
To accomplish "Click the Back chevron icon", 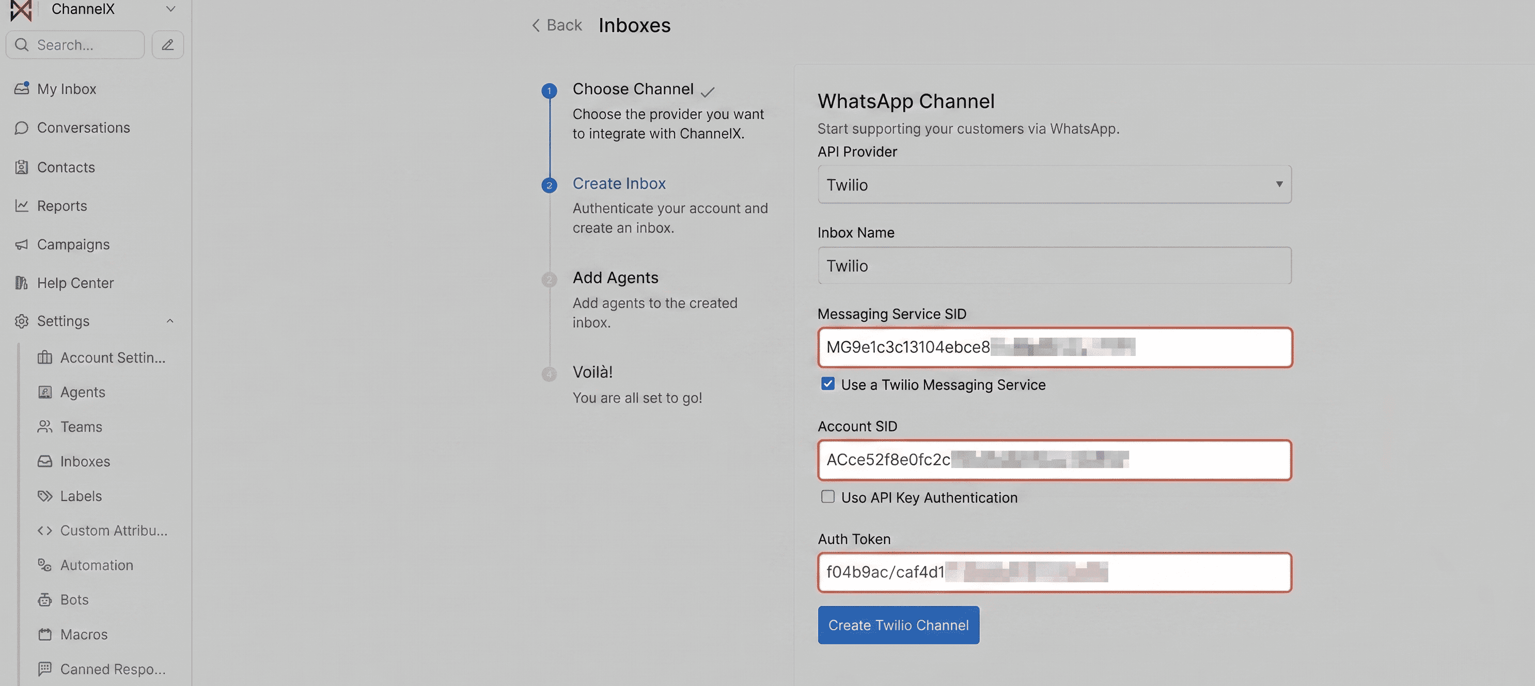I will click(536, 25).
